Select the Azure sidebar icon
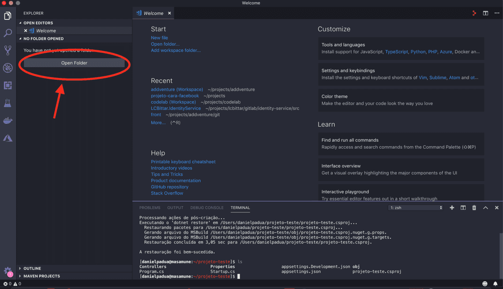This screenshot has width=503, height=289. tap(7, 137)
